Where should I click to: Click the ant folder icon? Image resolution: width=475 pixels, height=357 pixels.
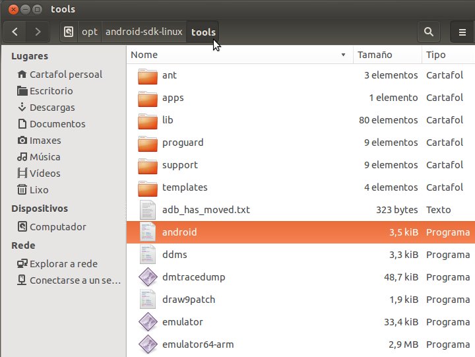[148, 76]
